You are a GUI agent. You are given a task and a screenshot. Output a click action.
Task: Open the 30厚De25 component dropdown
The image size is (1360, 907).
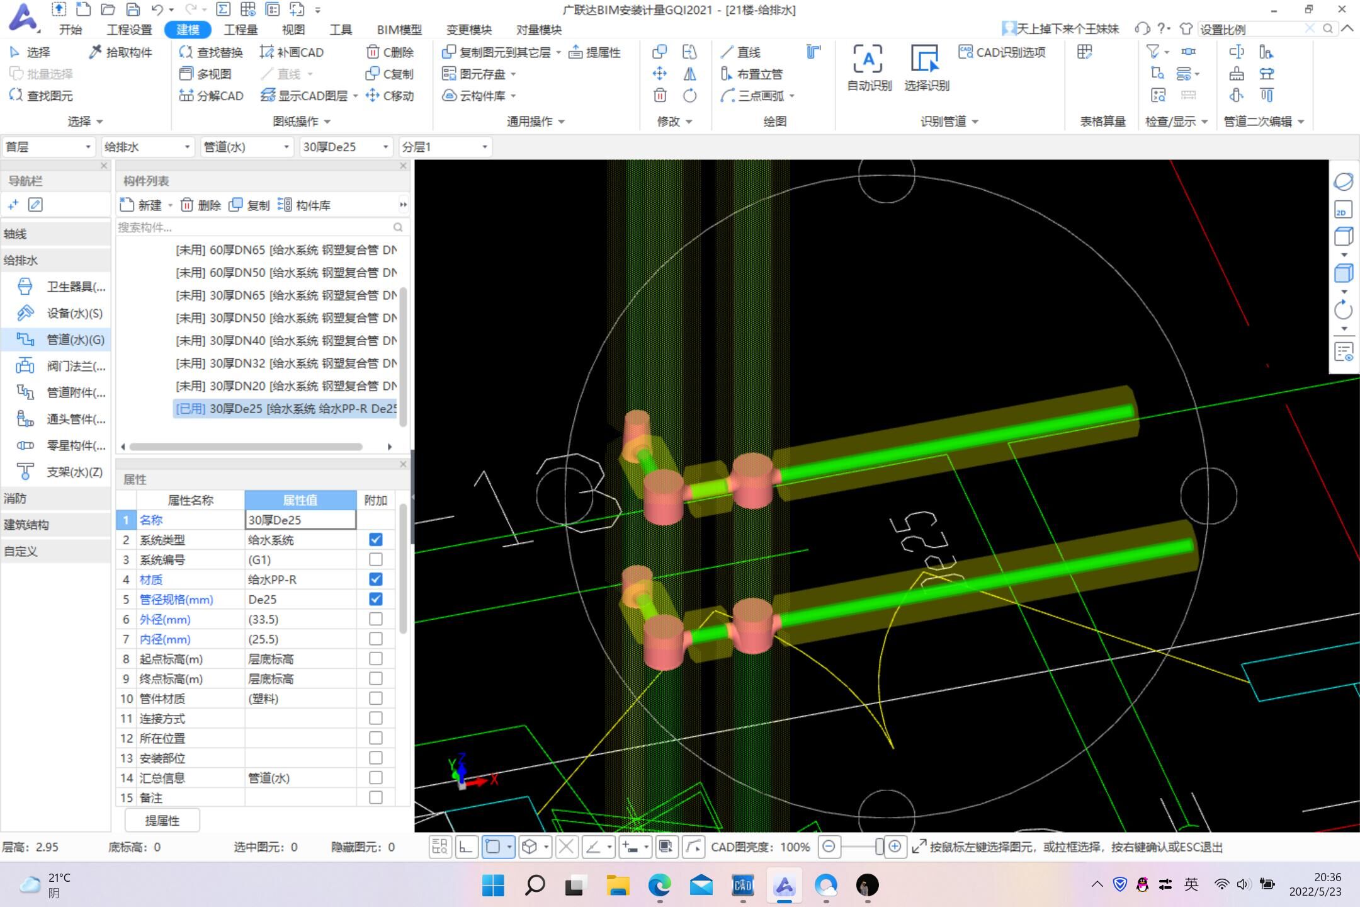pyautogui.click(x=346, y=147)
